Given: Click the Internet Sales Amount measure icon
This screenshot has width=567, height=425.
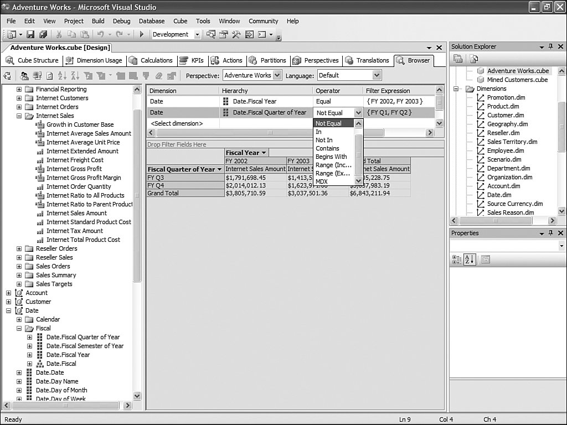Looking at the screenshot, I should (40, 213).
